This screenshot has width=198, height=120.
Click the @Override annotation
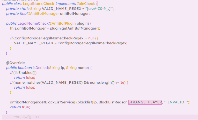click(15, 63)
